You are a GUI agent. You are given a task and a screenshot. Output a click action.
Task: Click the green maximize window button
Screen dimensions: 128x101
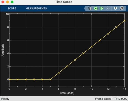pyautogui.click(x=12, y=2)
